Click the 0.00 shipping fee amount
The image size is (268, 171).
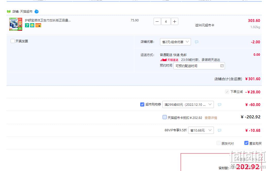257,54
